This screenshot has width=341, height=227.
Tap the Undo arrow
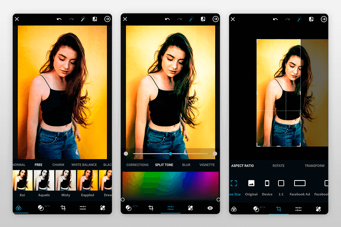[x=59, y=19]
